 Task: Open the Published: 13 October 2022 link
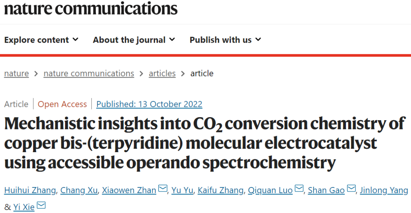pos(150,104)
